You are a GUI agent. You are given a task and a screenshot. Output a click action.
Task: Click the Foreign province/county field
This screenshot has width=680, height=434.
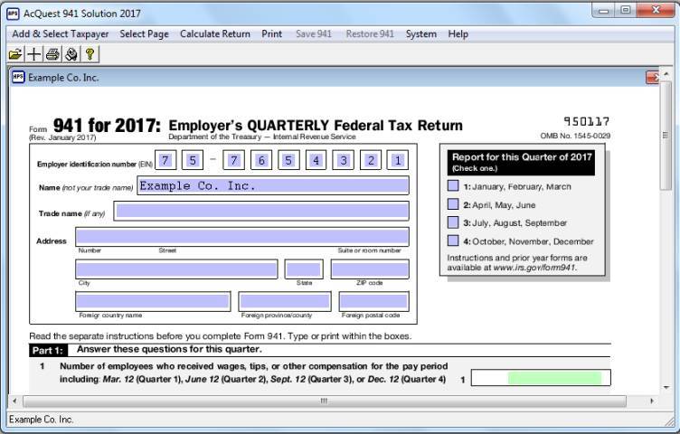[x=285, y=301]
